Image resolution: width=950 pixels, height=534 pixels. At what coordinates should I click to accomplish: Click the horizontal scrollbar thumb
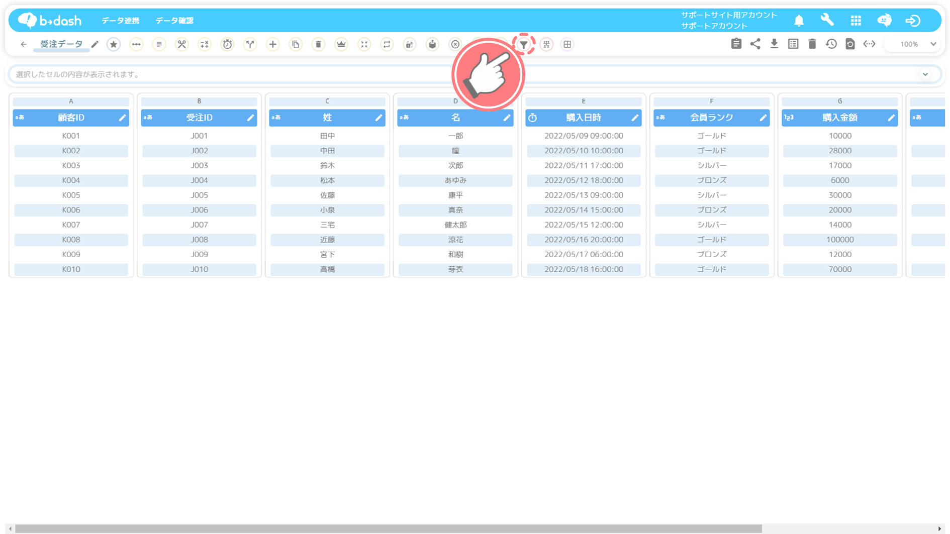pos(389,528)
